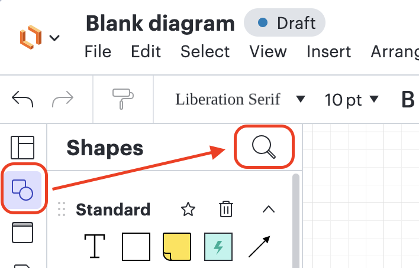Screen dimensions: 419x268
Task: Open the File menu
Action: tap(98, 51)
